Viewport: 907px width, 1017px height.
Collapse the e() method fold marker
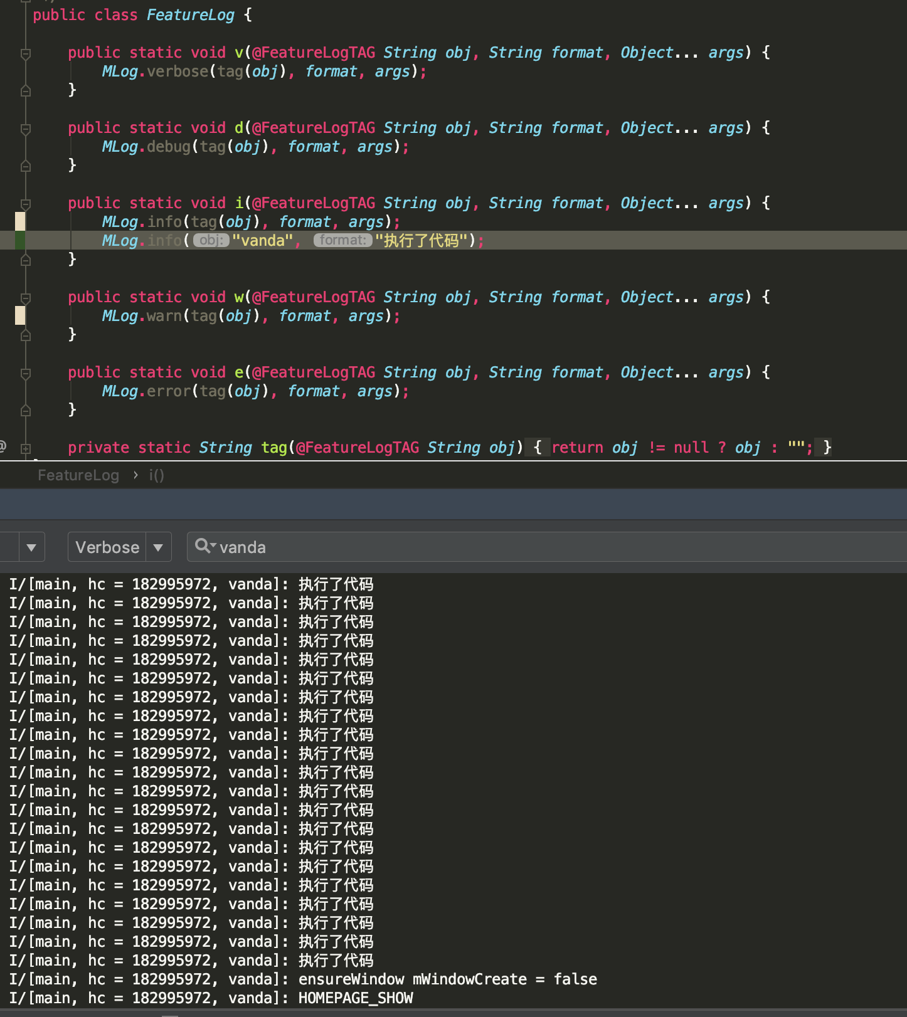pos(26,374)
